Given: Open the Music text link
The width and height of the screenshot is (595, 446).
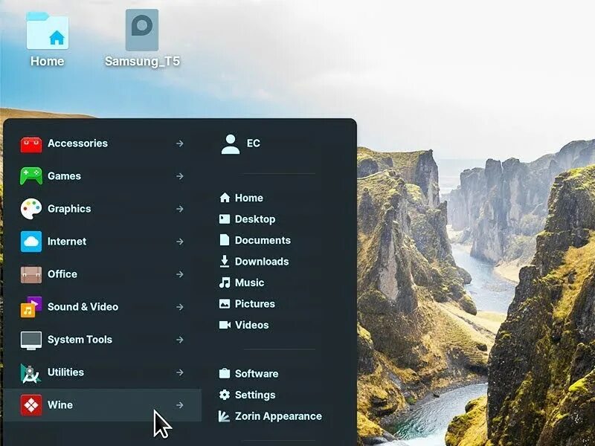Looking at the screenshot, I should pos(249,283).
